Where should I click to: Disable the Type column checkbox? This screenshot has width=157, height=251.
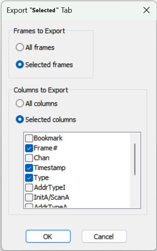tap(29, 178)
